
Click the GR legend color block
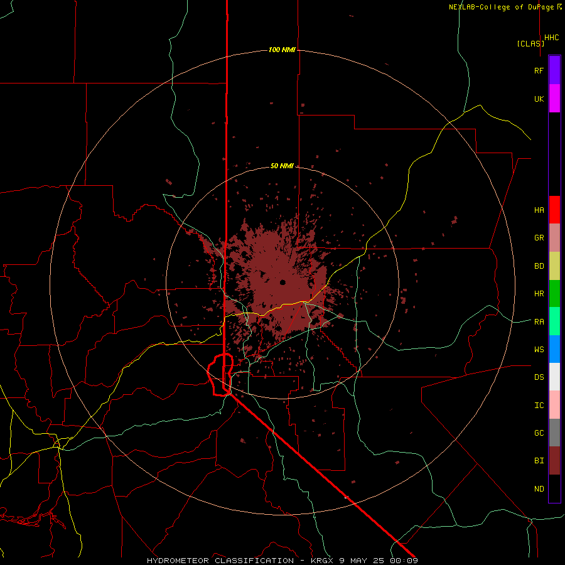[554, 238]
